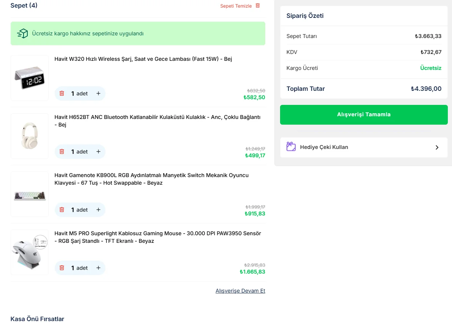Open the Havit W320 charger thumbnail

click(x=30, y=78)
